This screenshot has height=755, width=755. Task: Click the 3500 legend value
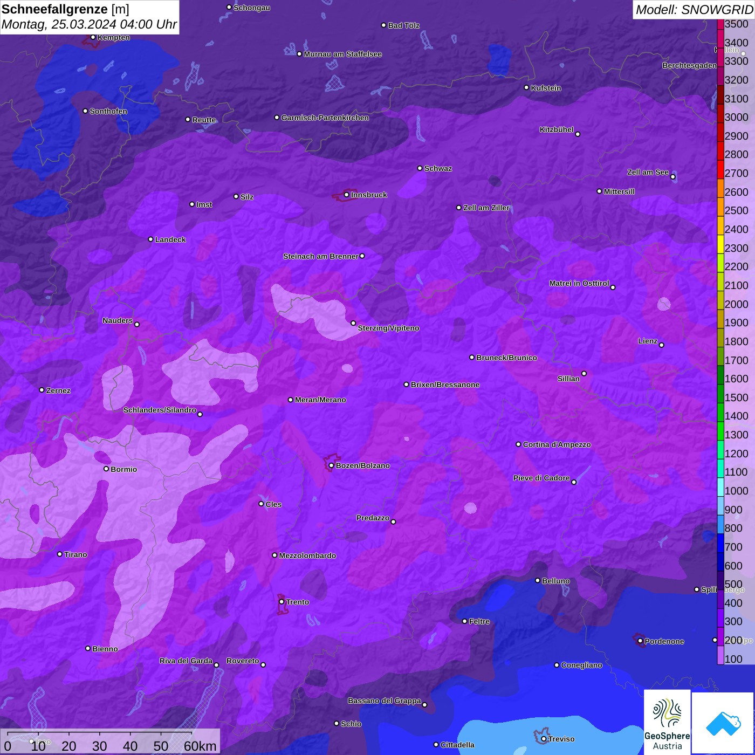[737, 24]
